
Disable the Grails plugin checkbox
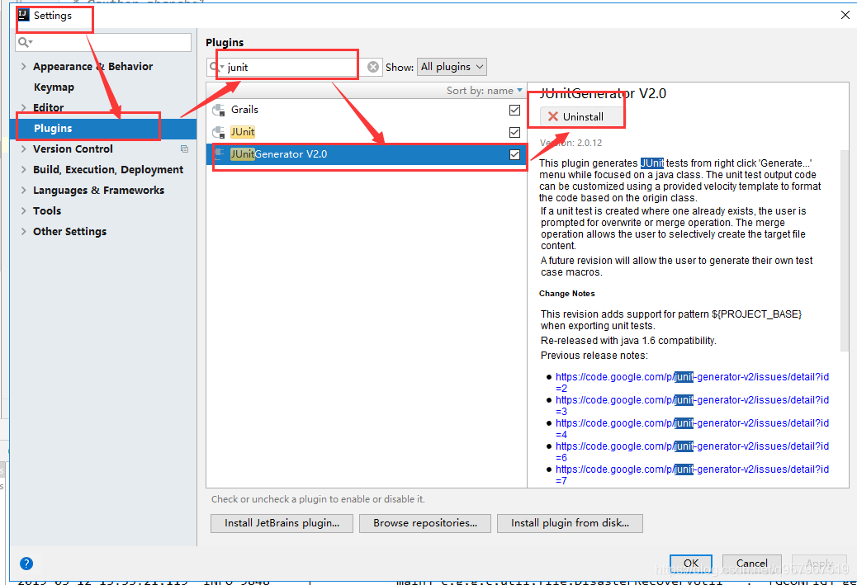[514, 110]
